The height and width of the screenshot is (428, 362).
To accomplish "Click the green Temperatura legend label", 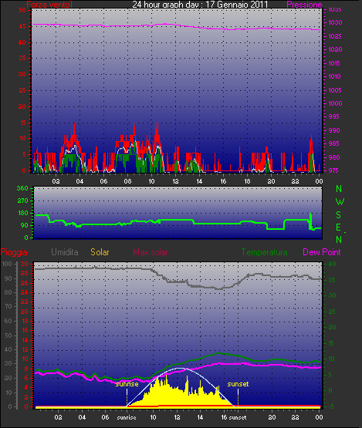I will [264, 252].
